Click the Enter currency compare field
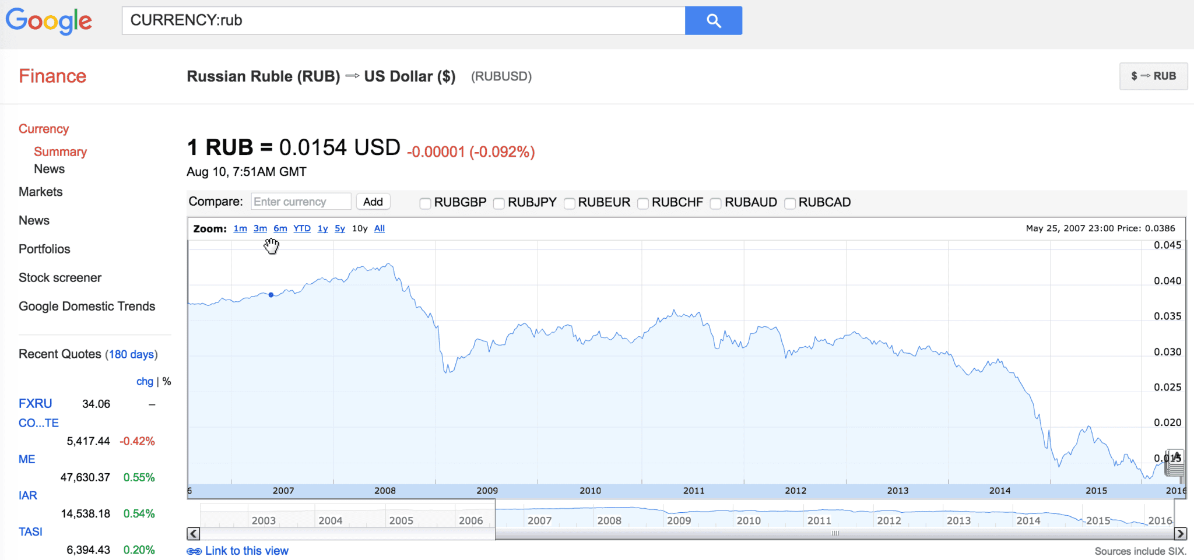1194x560 pixels. point(301,202)
